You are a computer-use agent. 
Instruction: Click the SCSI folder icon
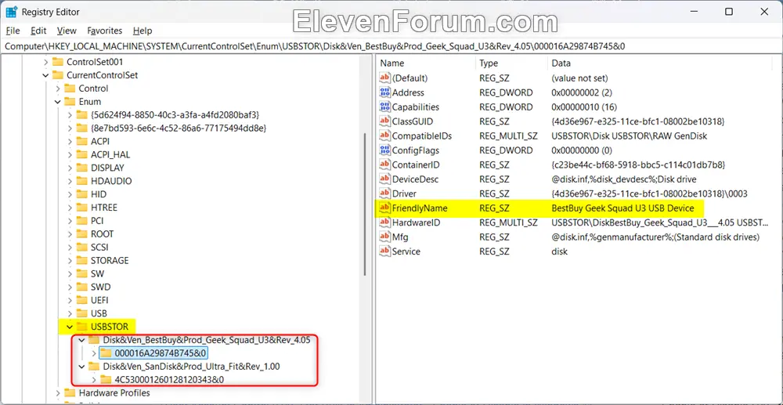pyautogui.click(x=82, y=248)
